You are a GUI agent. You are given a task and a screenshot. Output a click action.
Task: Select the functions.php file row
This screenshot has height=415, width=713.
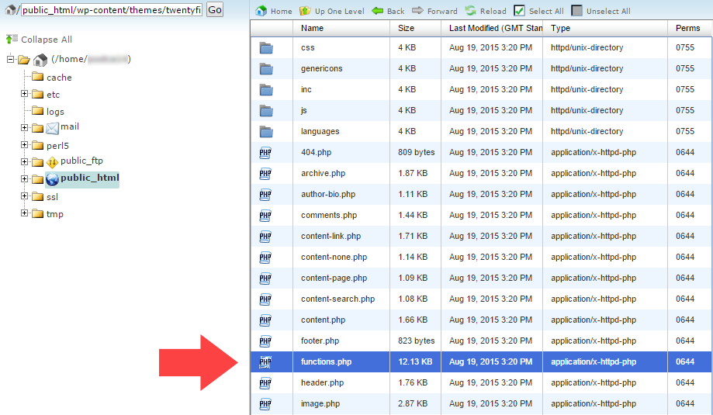pyautogui.click(x=324, y=361)
